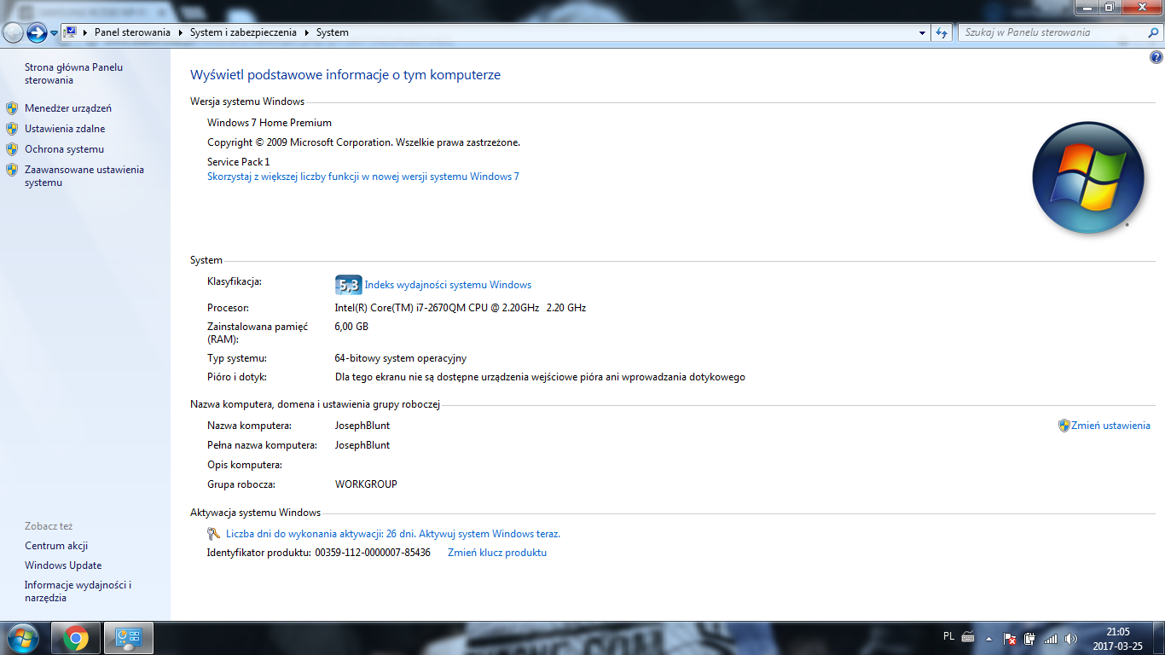Open 'Windows Update' link in See also
1165x655 pixels.
(x=63, y=565)
